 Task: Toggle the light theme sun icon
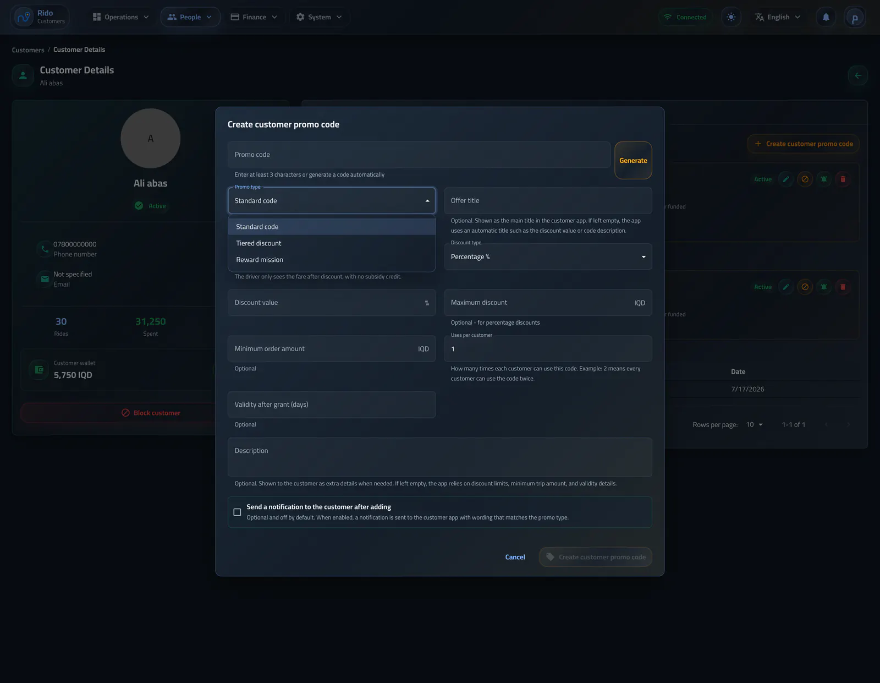click(x=731, y=17)
